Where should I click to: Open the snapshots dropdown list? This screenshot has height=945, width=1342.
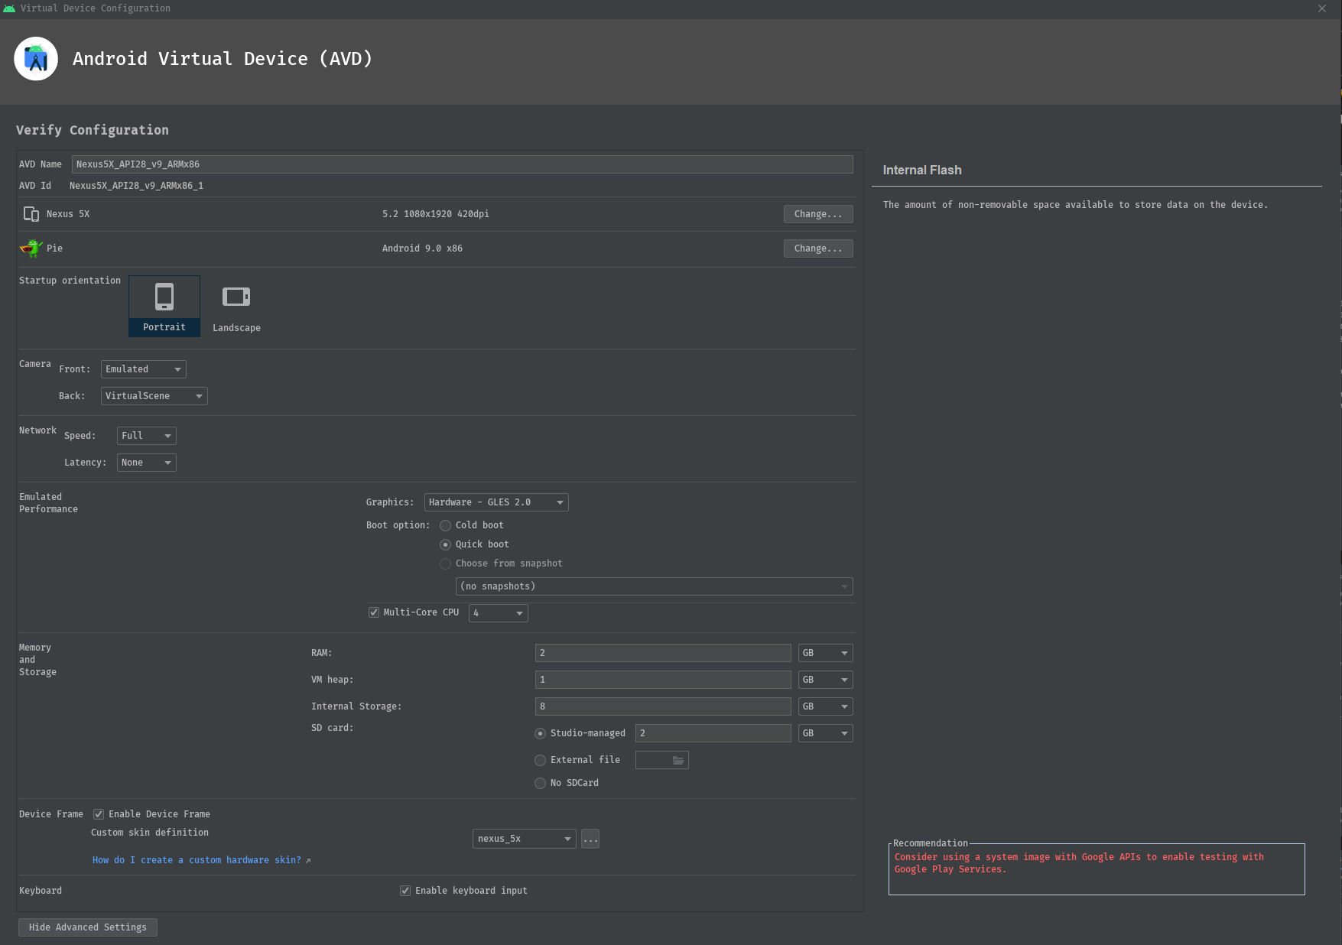pyautogui.click(x=655, y=586)
